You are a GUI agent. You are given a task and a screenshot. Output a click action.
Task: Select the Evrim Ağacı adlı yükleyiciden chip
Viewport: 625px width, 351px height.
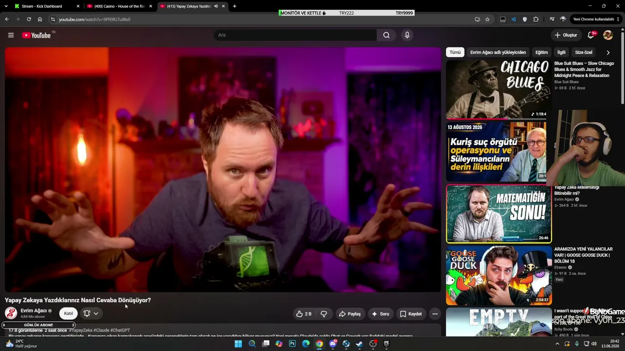(498, 52)
